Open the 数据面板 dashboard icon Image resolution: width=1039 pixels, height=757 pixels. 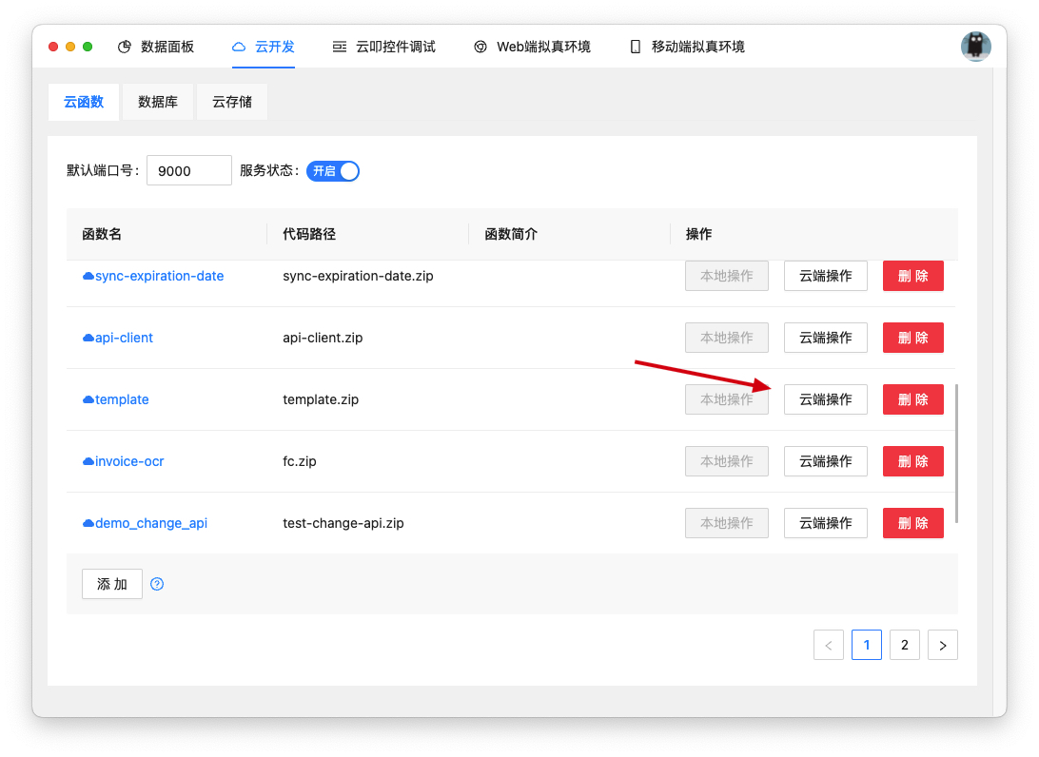click(123, 45)
